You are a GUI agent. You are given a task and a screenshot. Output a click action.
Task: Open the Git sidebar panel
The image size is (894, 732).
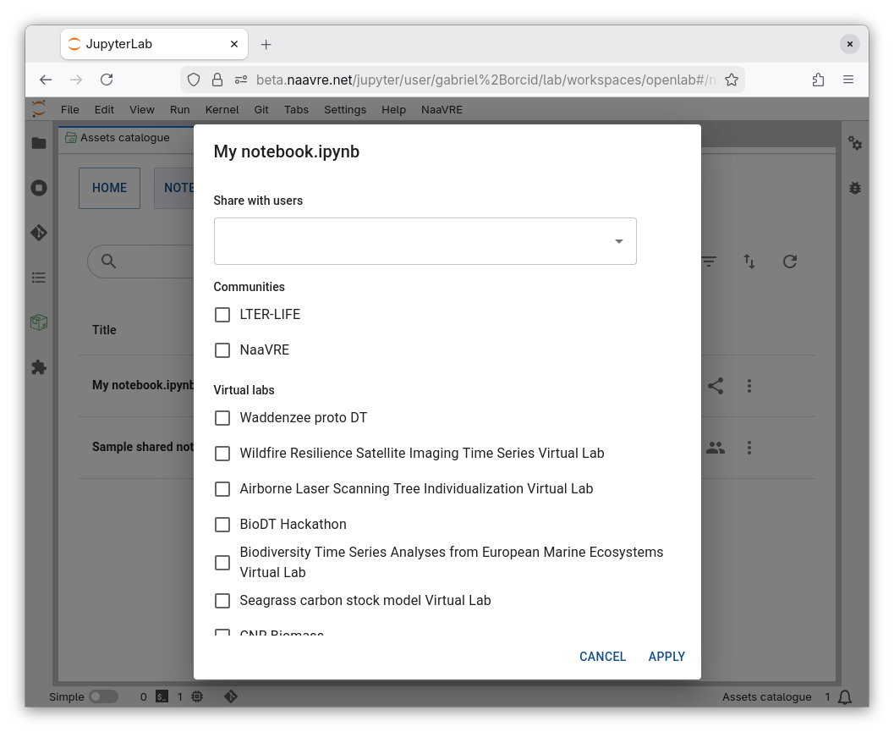coord(39,233)
